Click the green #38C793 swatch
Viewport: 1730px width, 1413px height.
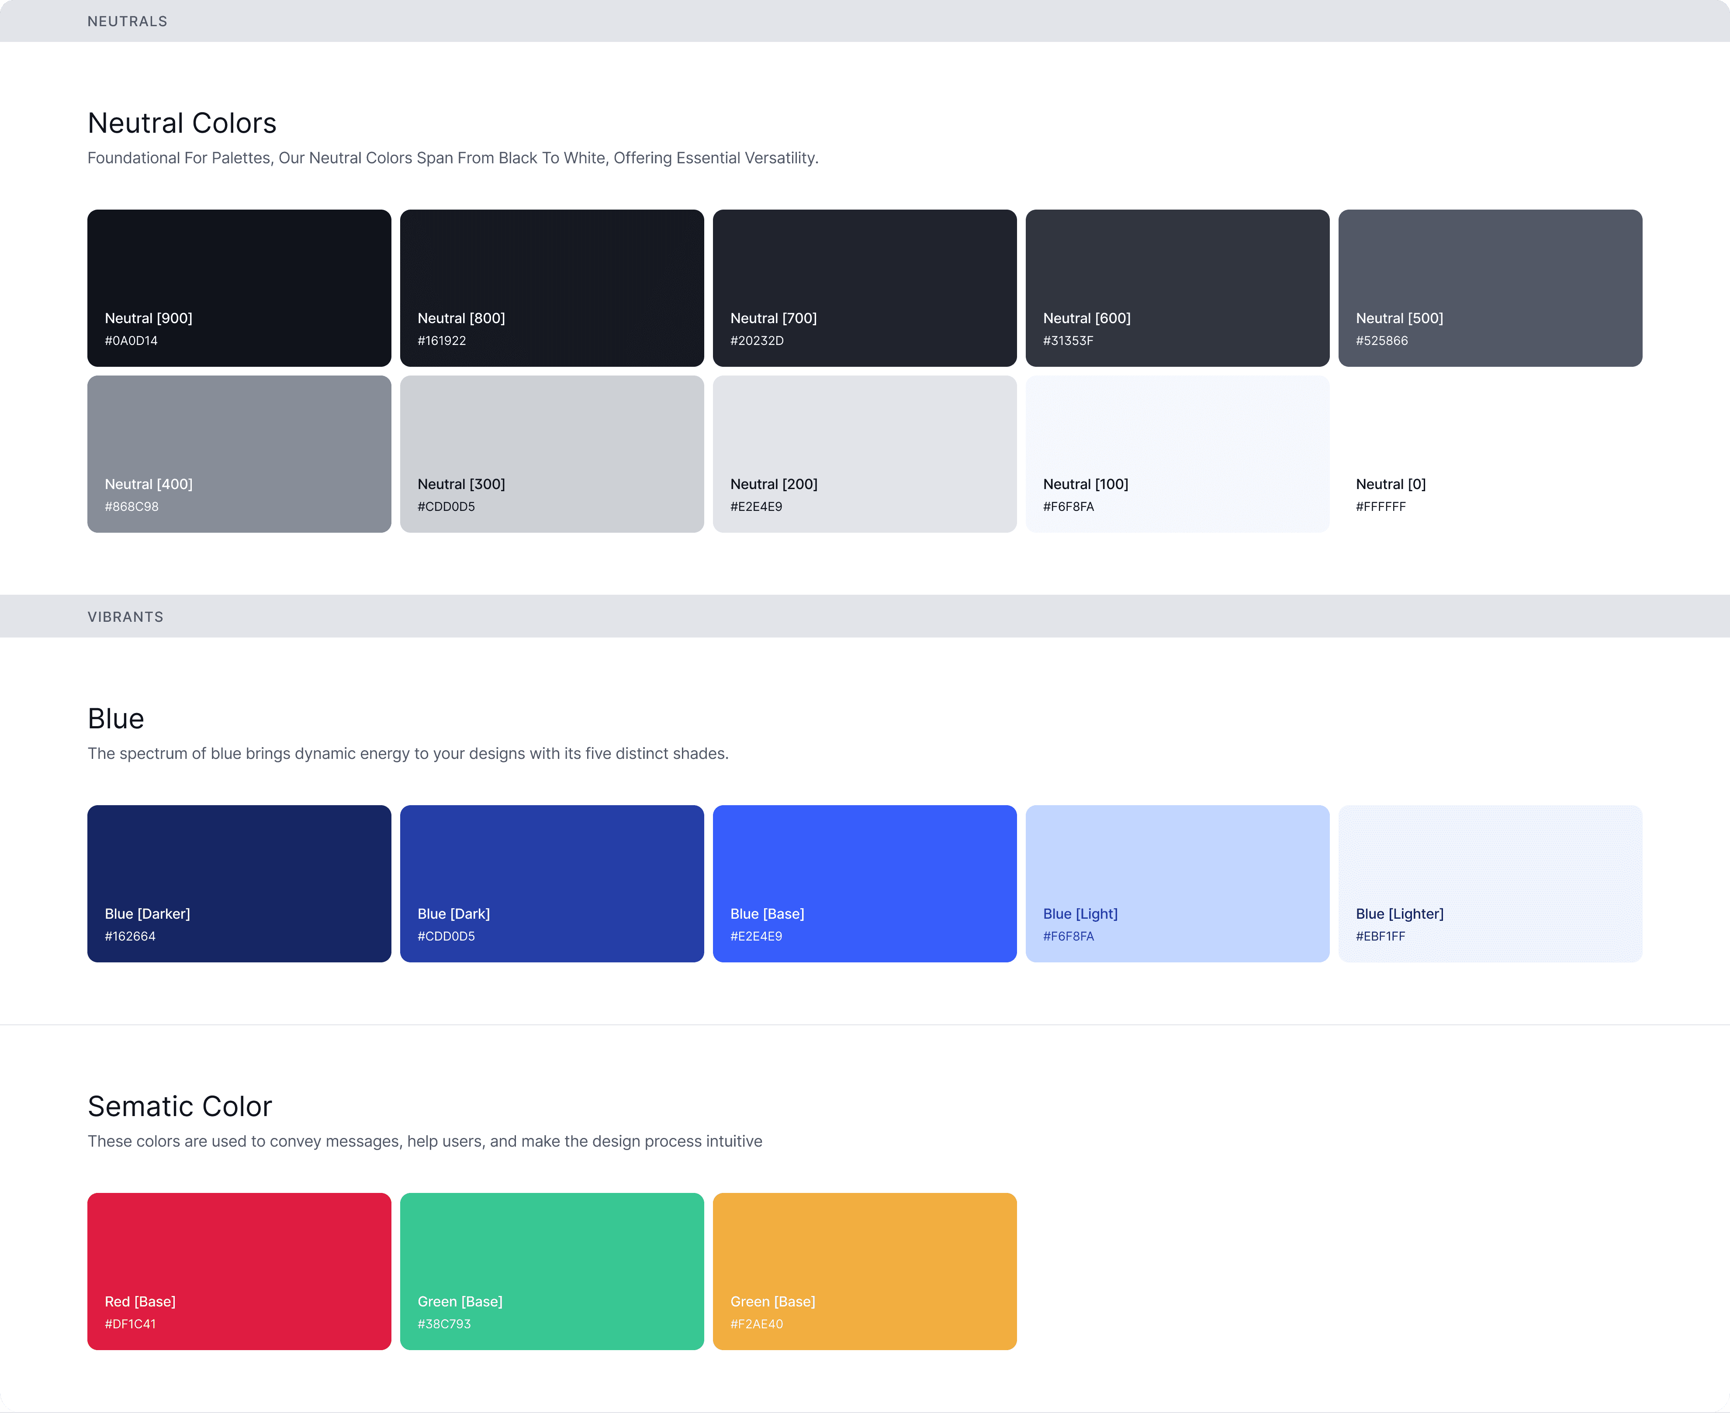(x=551, y=1271)
